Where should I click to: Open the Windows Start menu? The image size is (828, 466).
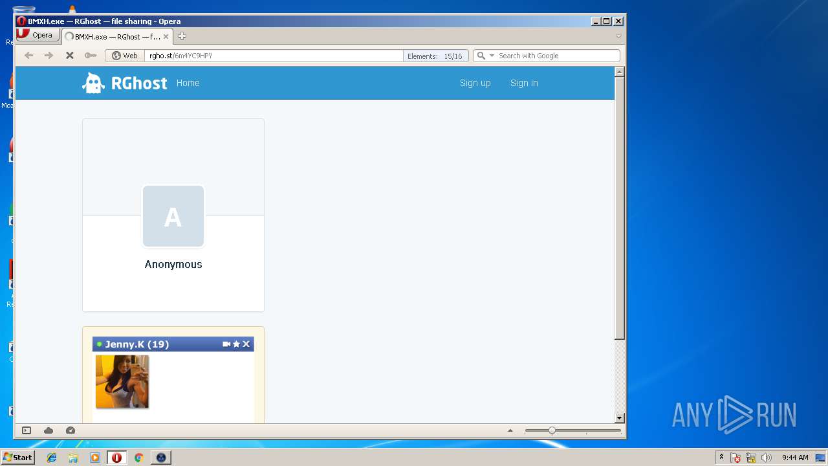point(17,458)
